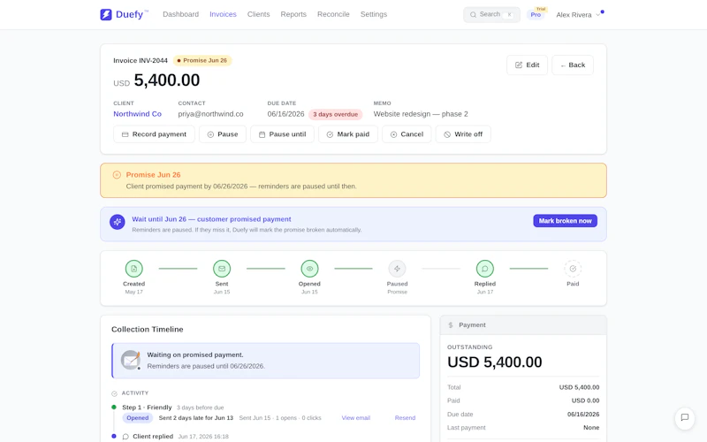Image resolution: width=707 pixels, height=442 pixels.
Task: Click Mark broken now
Action: pyautogui.click(x=565, y=220)
